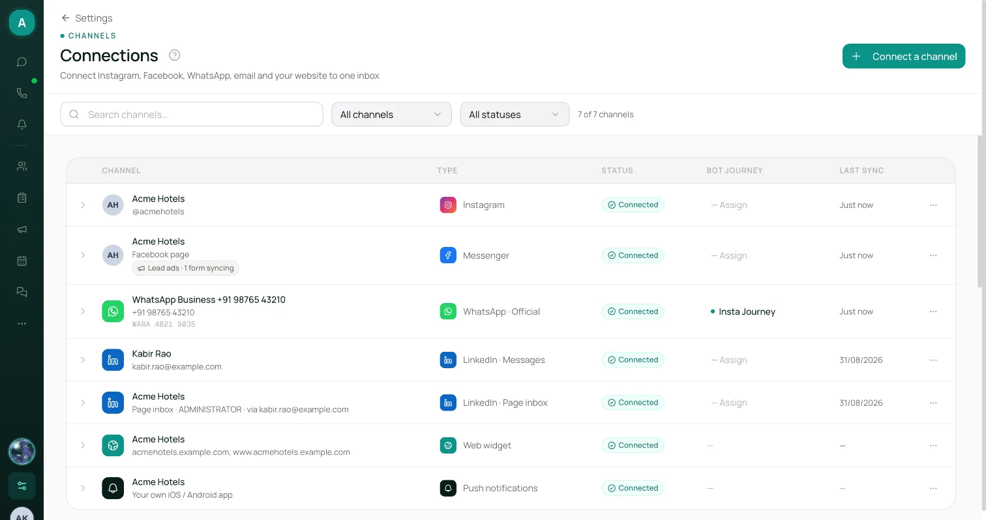Open the single speech bubble inbox icon in sidebar
Image resolution: width=986 pixels, height=520 pixels.
[22, 62]
